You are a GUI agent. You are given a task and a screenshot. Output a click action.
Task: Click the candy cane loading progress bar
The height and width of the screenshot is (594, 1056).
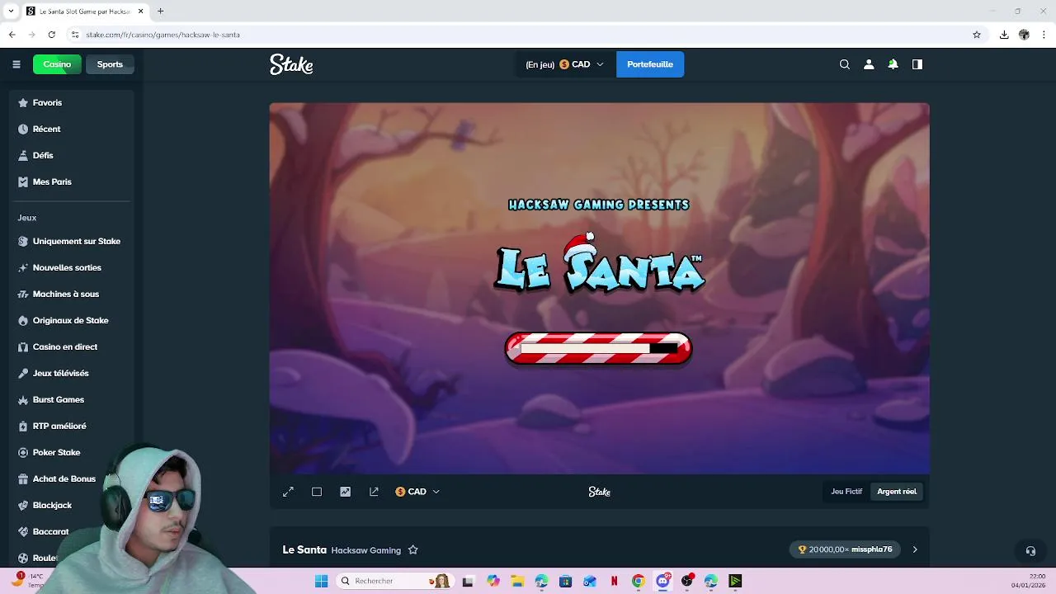click(x=598, y=348)
